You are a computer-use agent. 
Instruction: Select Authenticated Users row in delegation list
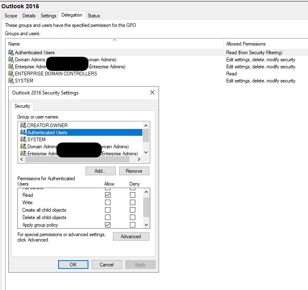157,52
